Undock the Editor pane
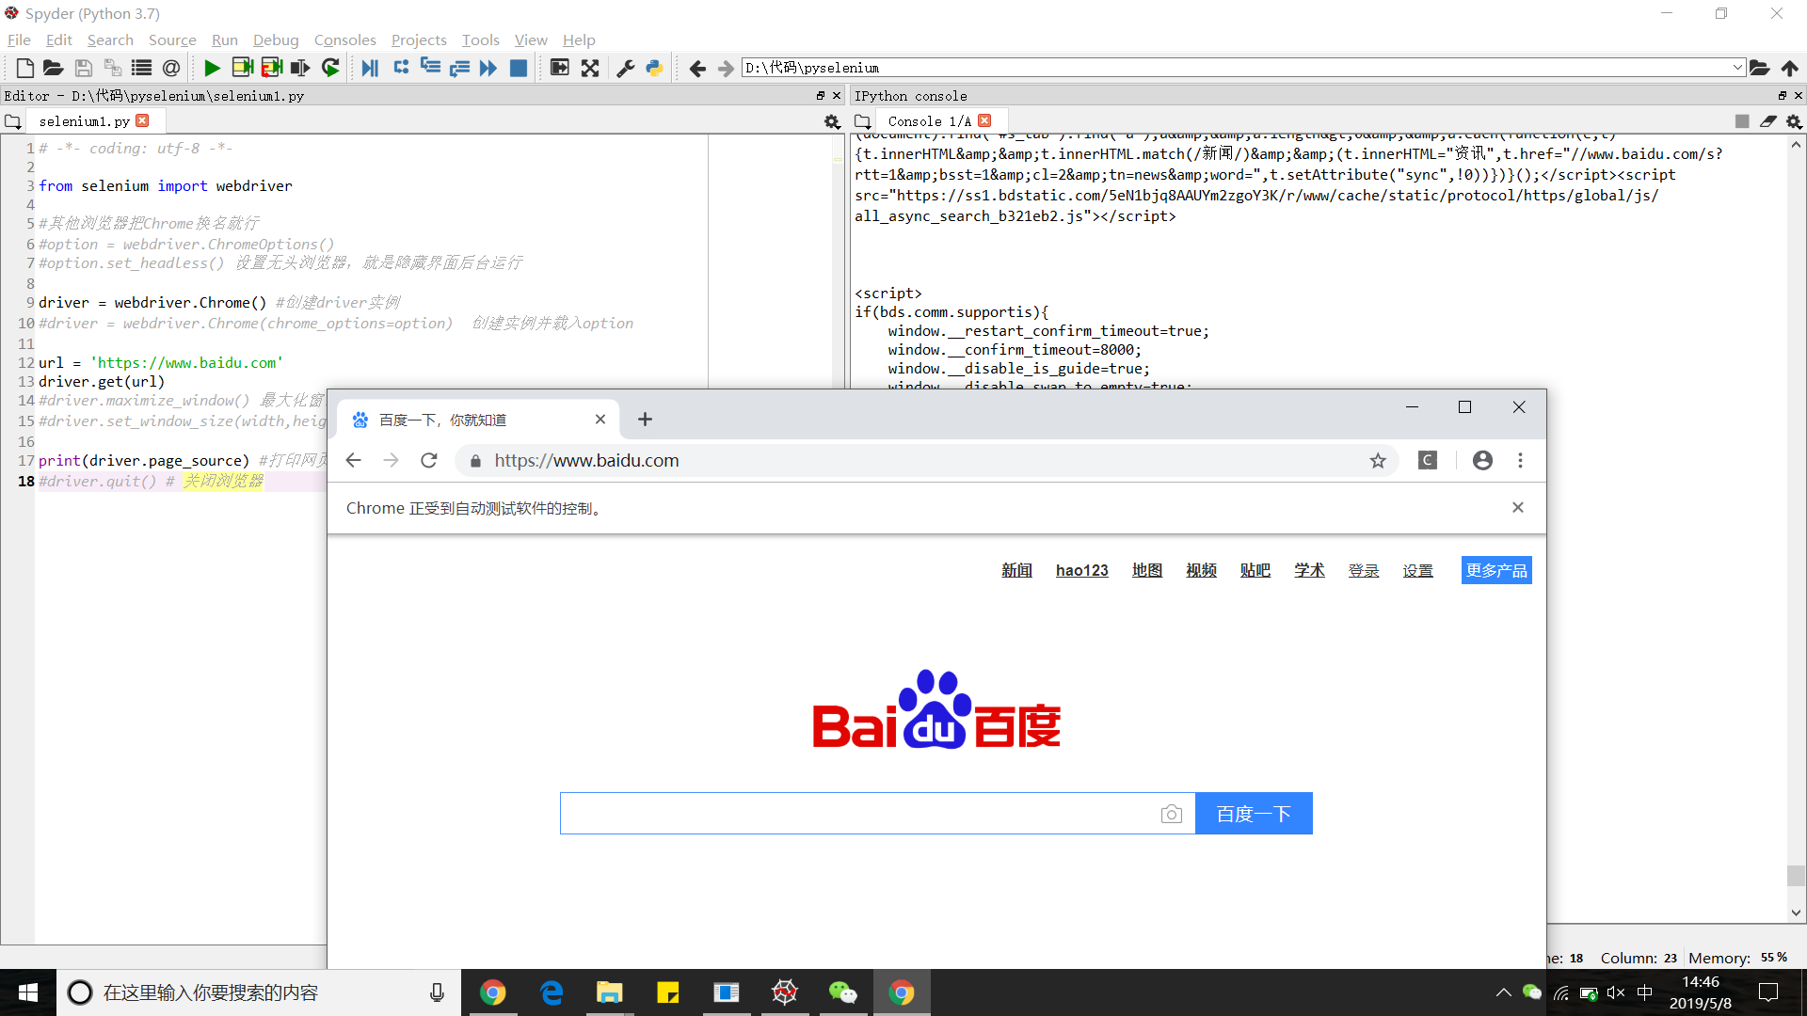This screenshot has width=1807, height=1016. [x=820, y=96]
